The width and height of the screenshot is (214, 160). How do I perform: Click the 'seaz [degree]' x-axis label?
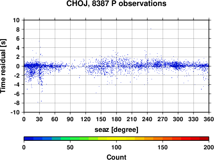coord(116,130)
